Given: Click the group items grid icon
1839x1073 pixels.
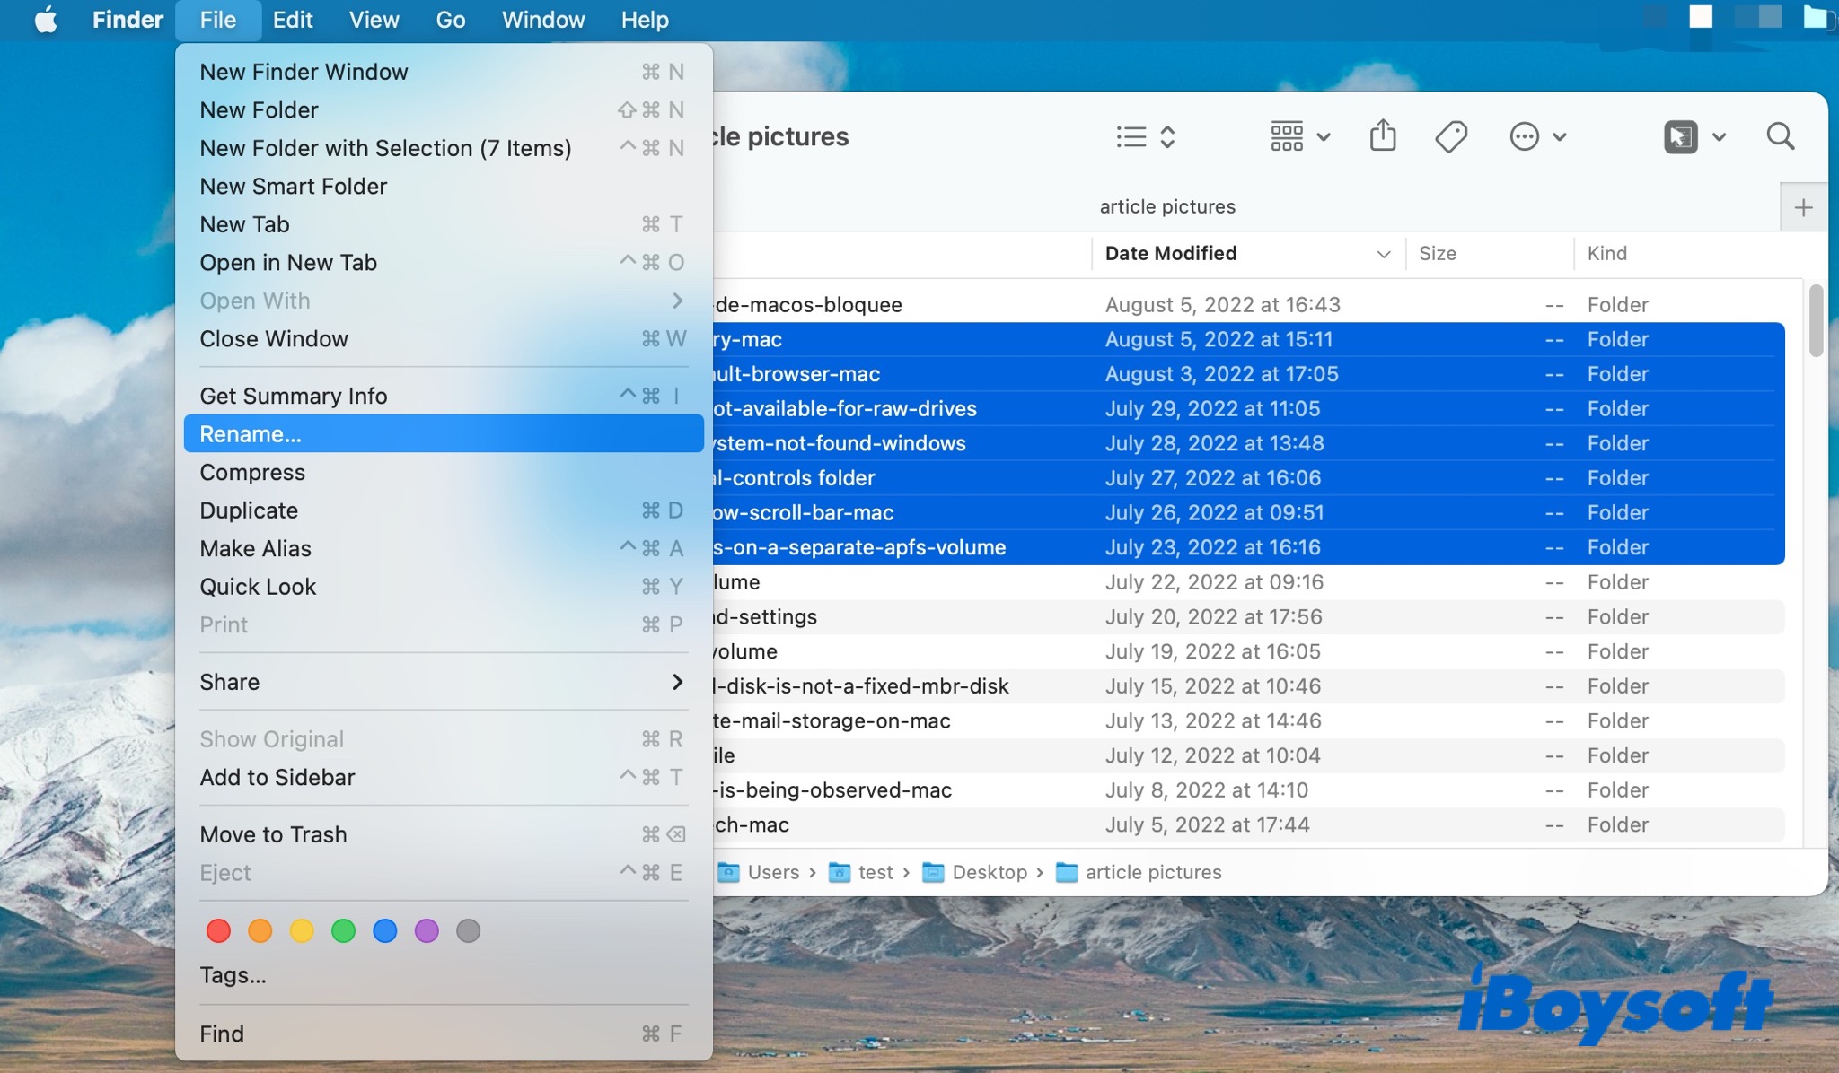Looking at the screenshot, I should pyautogui.click(x=1286, y=135).
